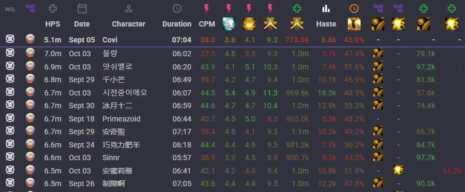This screenshot has width=465, height=192.
Task: Sort by Date column header
Action: pyautogui.click(x=82, y=24)
